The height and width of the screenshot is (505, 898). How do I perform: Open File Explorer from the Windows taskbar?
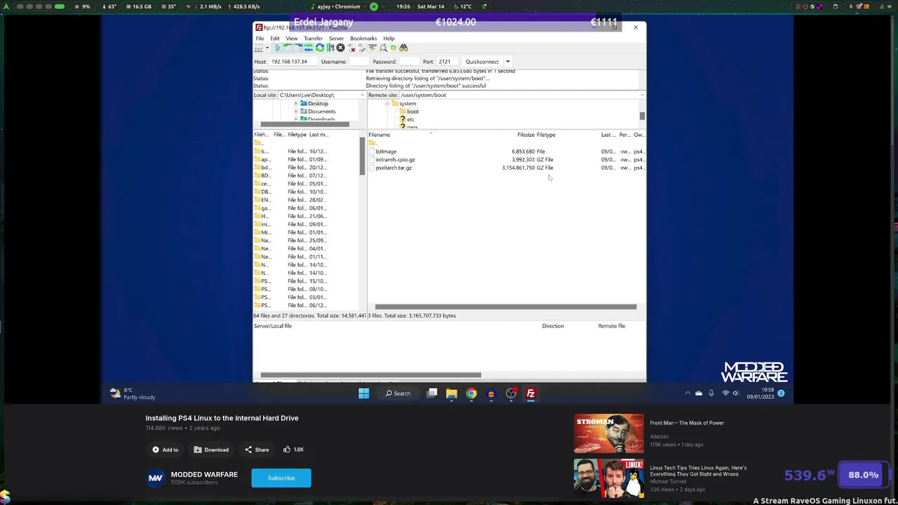[451, 393]
